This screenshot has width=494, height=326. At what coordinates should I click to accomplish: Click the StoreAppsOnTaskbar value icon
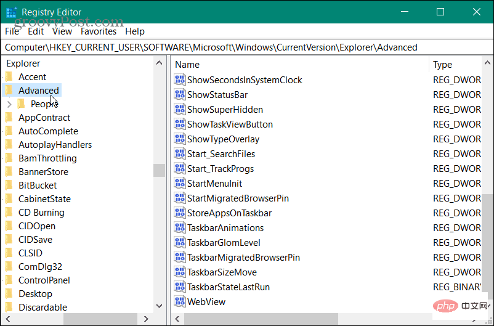point(180,213)
